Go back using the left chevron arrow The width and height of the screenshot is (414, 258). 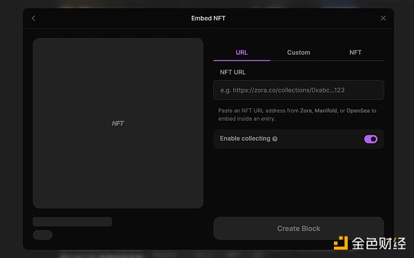(34, 18)
